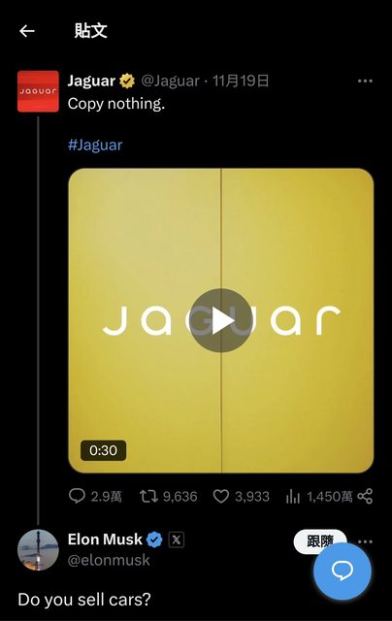Open more options on Elon Musk's reply
Image resolution: width=392 pixels, height=621 pixels.
pos(365,541)
